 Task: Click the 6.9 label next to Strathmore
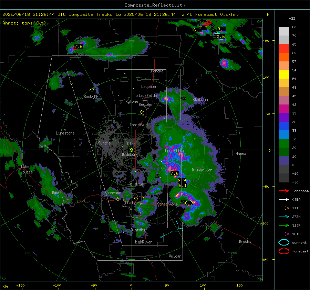189,203
